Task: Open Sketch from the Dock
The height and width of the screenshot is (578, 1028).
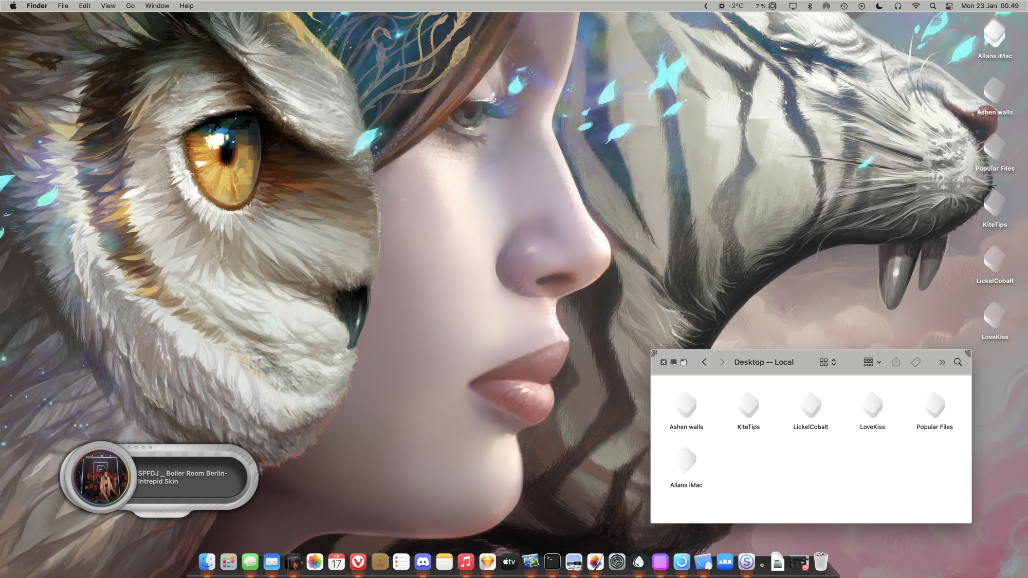Action: coord(488,562)
